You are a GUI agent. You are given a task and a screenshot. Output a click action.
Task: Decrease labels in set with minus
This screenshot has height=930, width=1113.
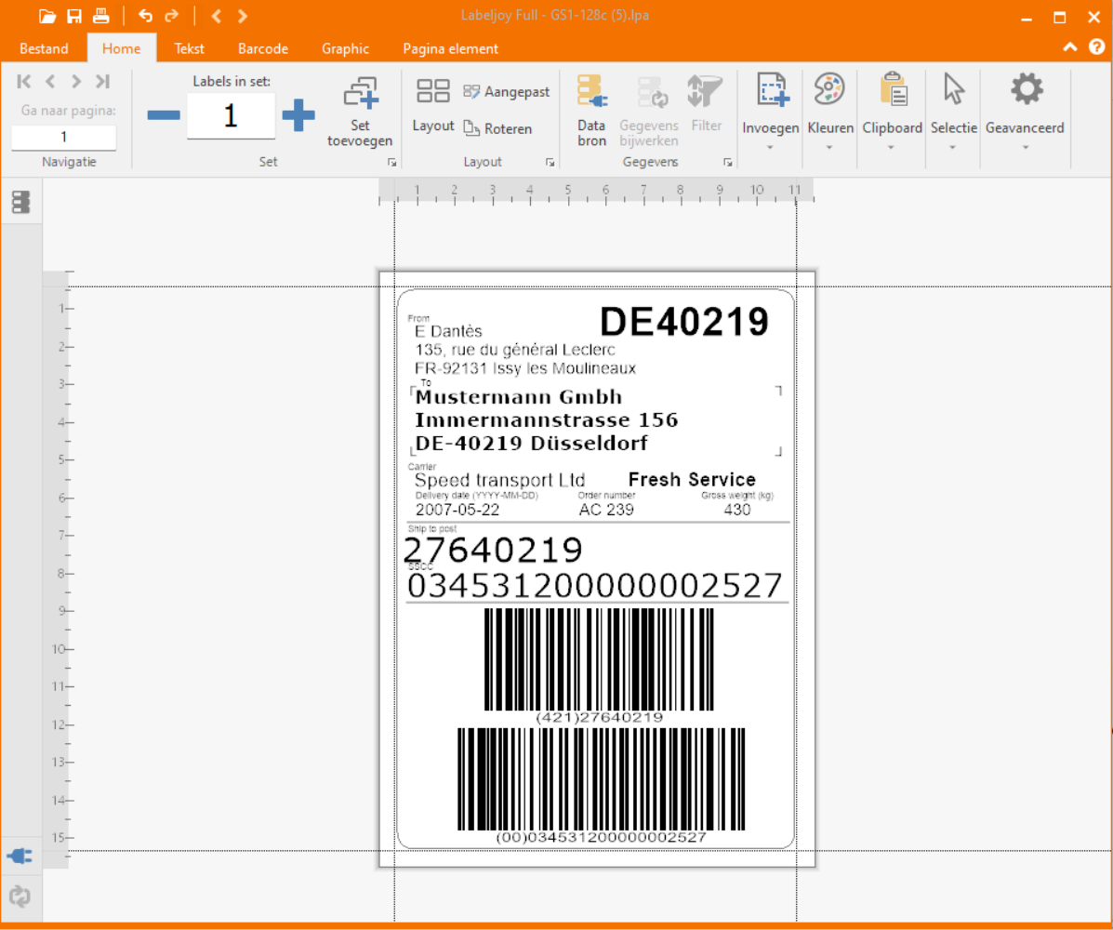164,115
